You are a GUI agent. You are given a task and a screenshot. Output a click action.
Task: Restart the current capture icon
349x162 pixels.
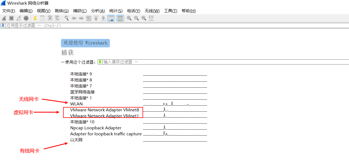pos(19,18)
